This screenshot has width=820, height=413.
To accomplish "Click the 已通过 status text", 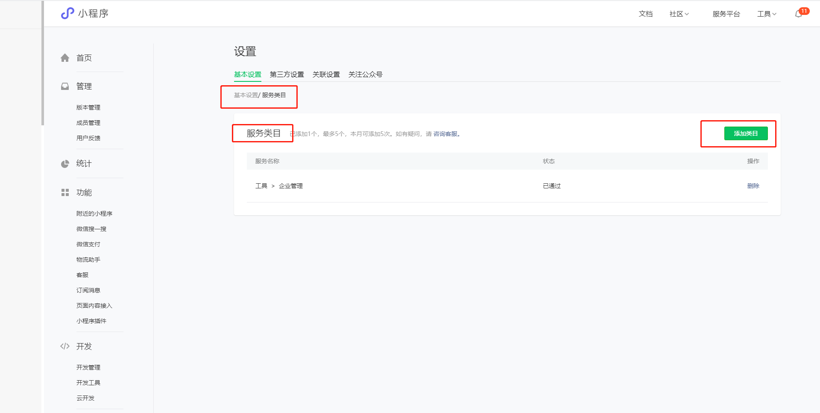I will [551, 186].
